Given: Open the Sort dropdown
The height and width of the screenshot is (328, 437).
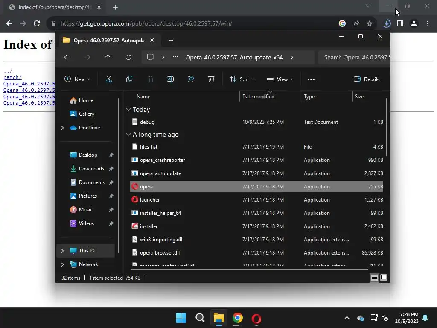Looking at the screenshot, I should click(x=242, y=79).
